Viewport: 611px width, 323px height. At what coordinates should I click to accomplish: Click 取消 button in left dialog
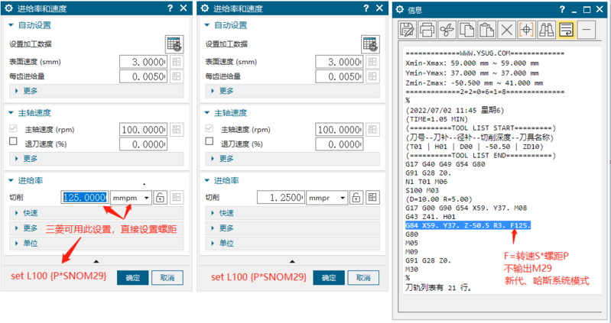pyautogui.click(x=167, y=278)
